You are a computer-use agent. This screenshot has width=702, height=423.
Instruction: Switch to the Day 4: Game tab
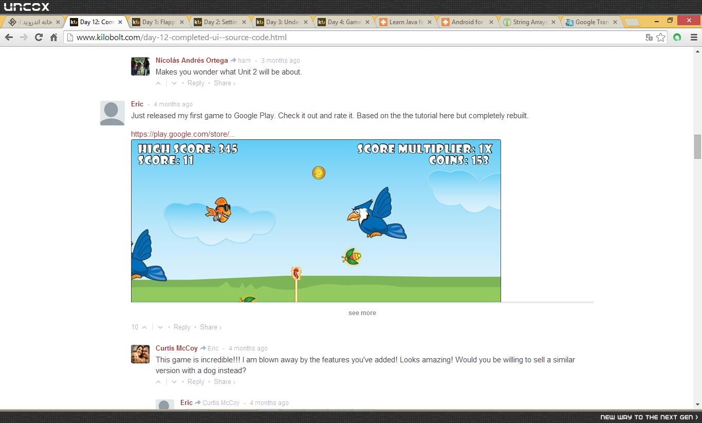(x=343, y=22)
